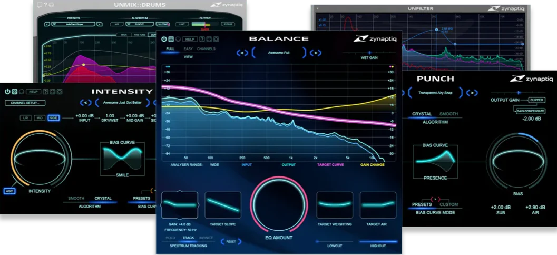Click the TARGET AIR curve box
The width and height of the screenshot is (557, 255).
click(378, 205)
